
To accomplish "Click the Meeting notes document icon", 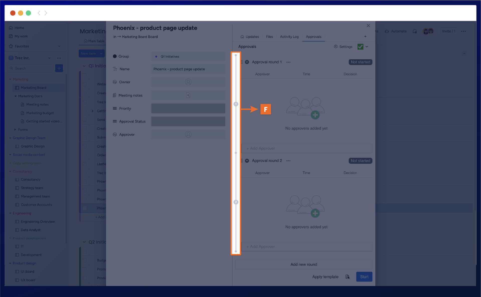I will 188,95.
